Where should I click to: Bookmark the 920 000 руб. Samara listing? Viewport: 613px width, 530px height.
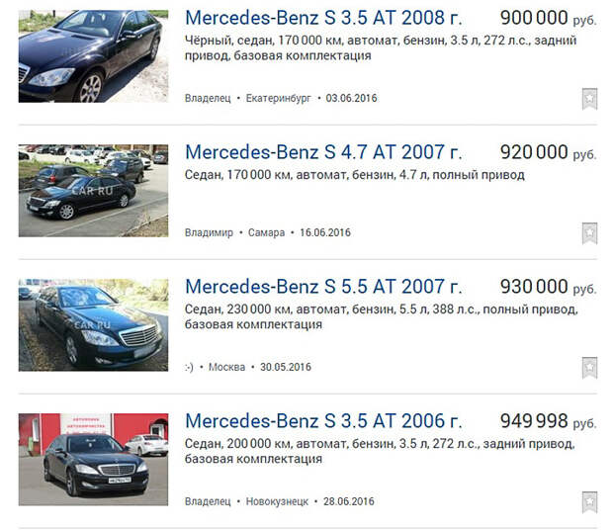(x=589, y=233)
